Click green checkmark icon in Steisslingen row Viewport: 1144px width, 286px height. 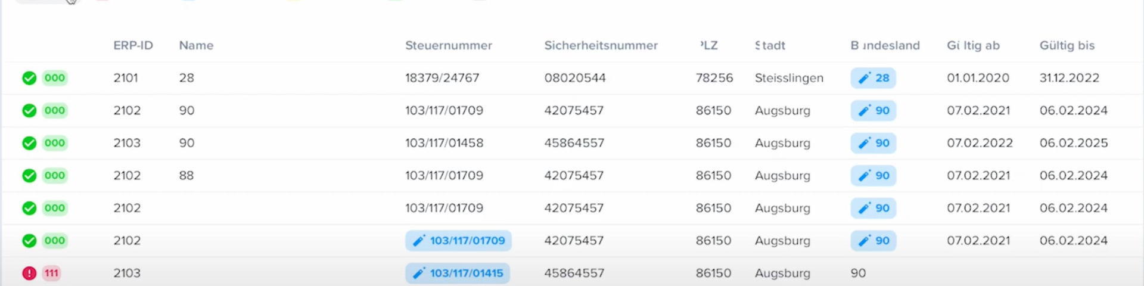pyautogui.click(x=29, y=78)
